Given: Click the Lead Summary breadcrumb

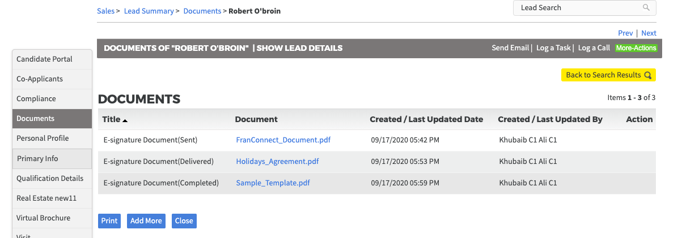Looking at the screenshot, I should coord(150,11).
